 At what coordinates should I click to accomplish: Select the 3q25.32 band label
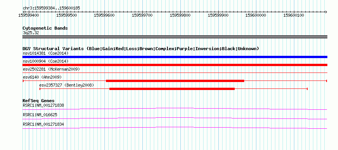31,33
